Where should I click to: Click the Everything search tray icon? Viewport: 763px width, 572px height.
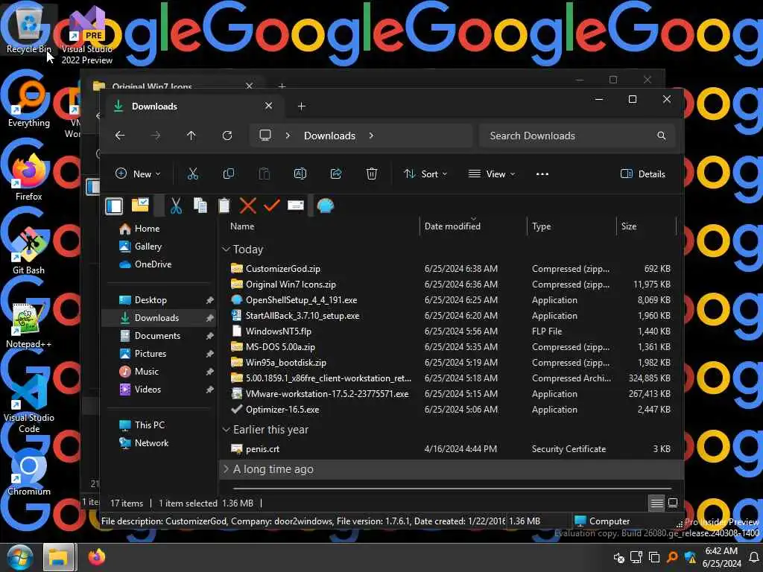[x=672, y=557]
